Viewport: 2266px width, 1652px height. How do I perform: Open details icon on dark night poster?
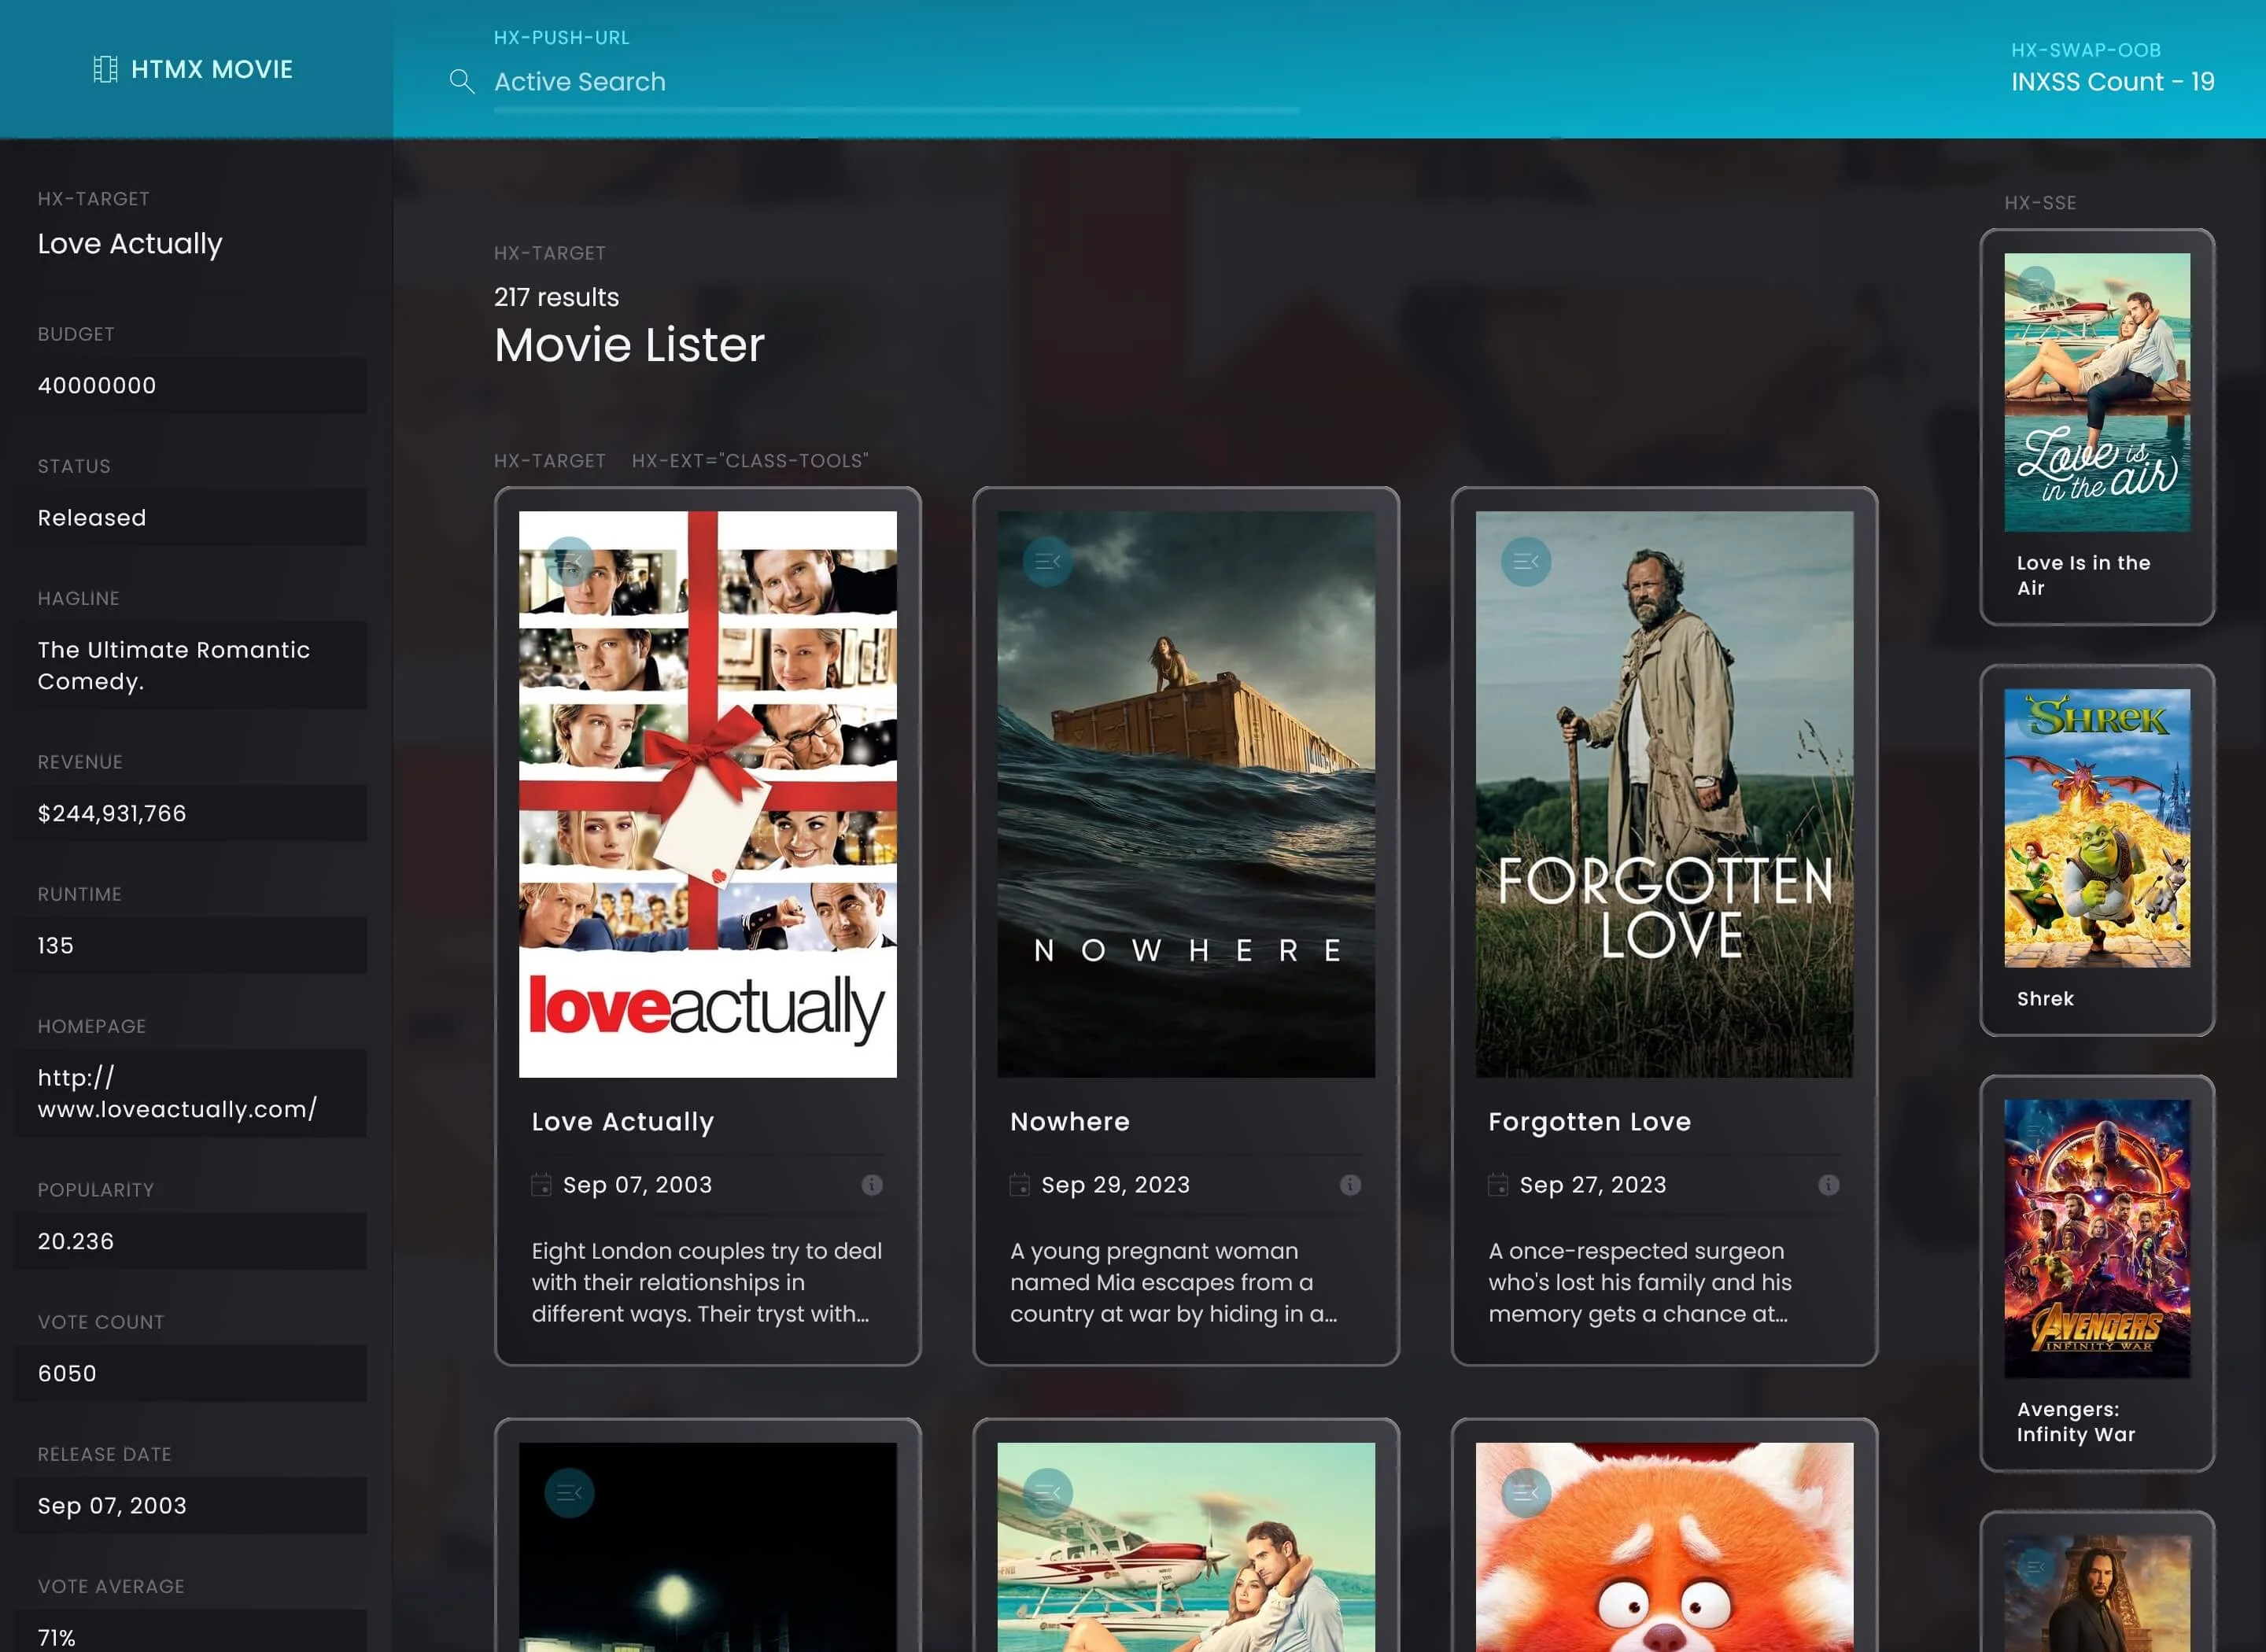570,1493
